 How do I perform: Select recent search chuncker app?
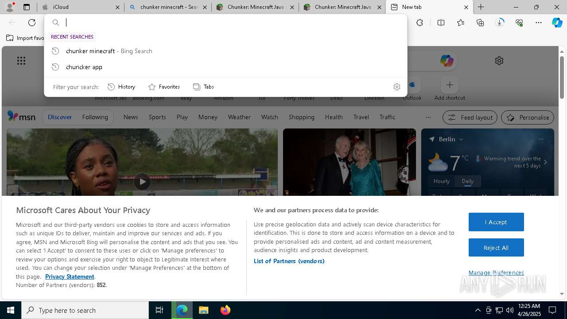(x=225, y=67)
